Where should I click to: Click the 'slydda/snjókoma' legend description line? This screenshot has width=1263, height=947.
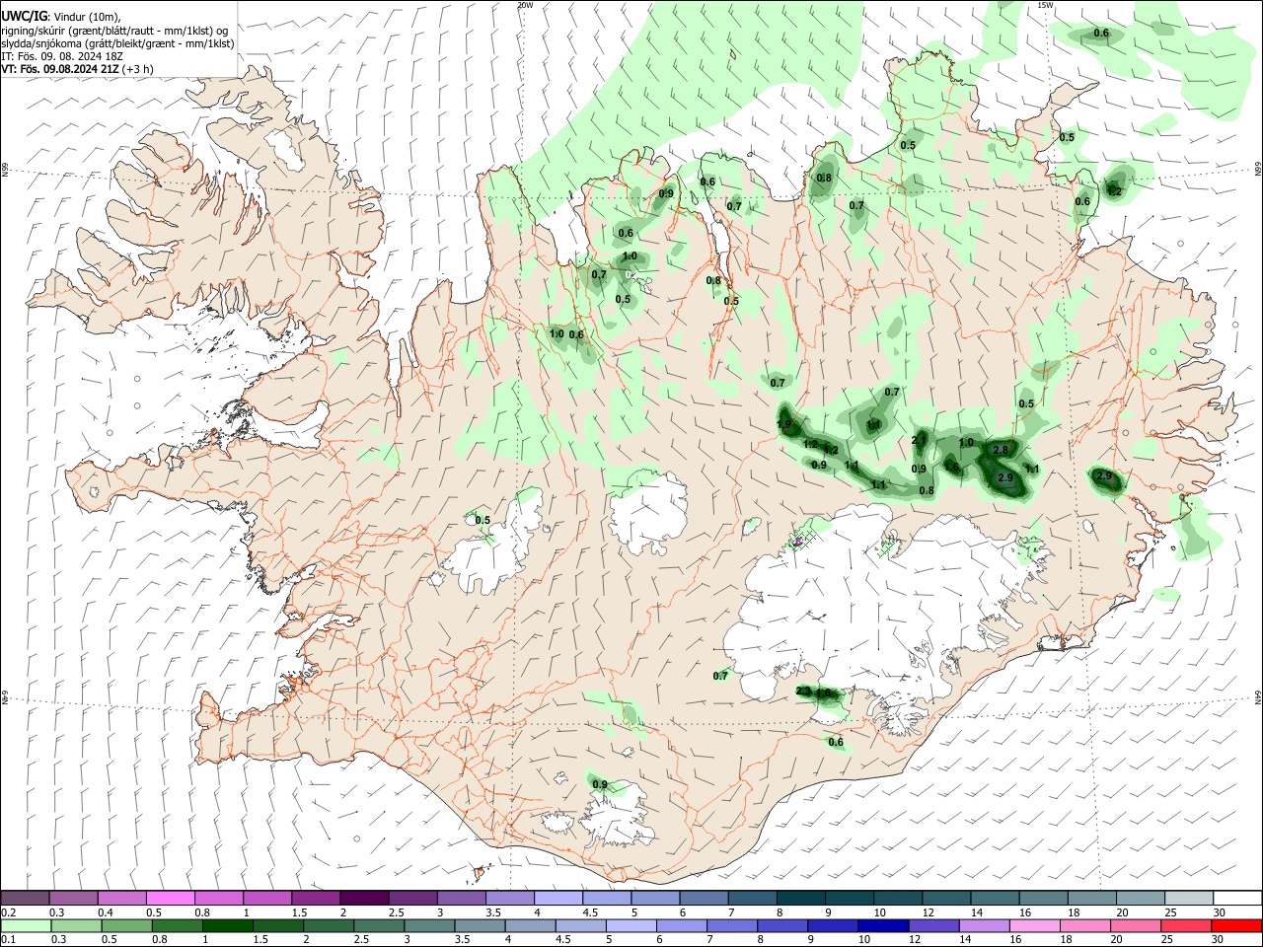pos(117,43)
